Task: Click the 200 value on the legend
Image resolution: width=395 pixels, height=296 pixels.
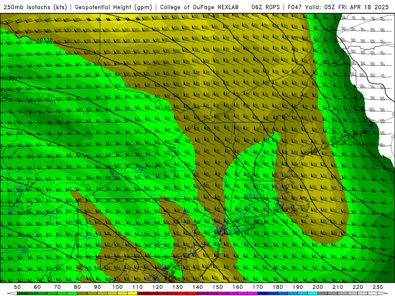Action: pyautogui.click(x=318, y=287)
